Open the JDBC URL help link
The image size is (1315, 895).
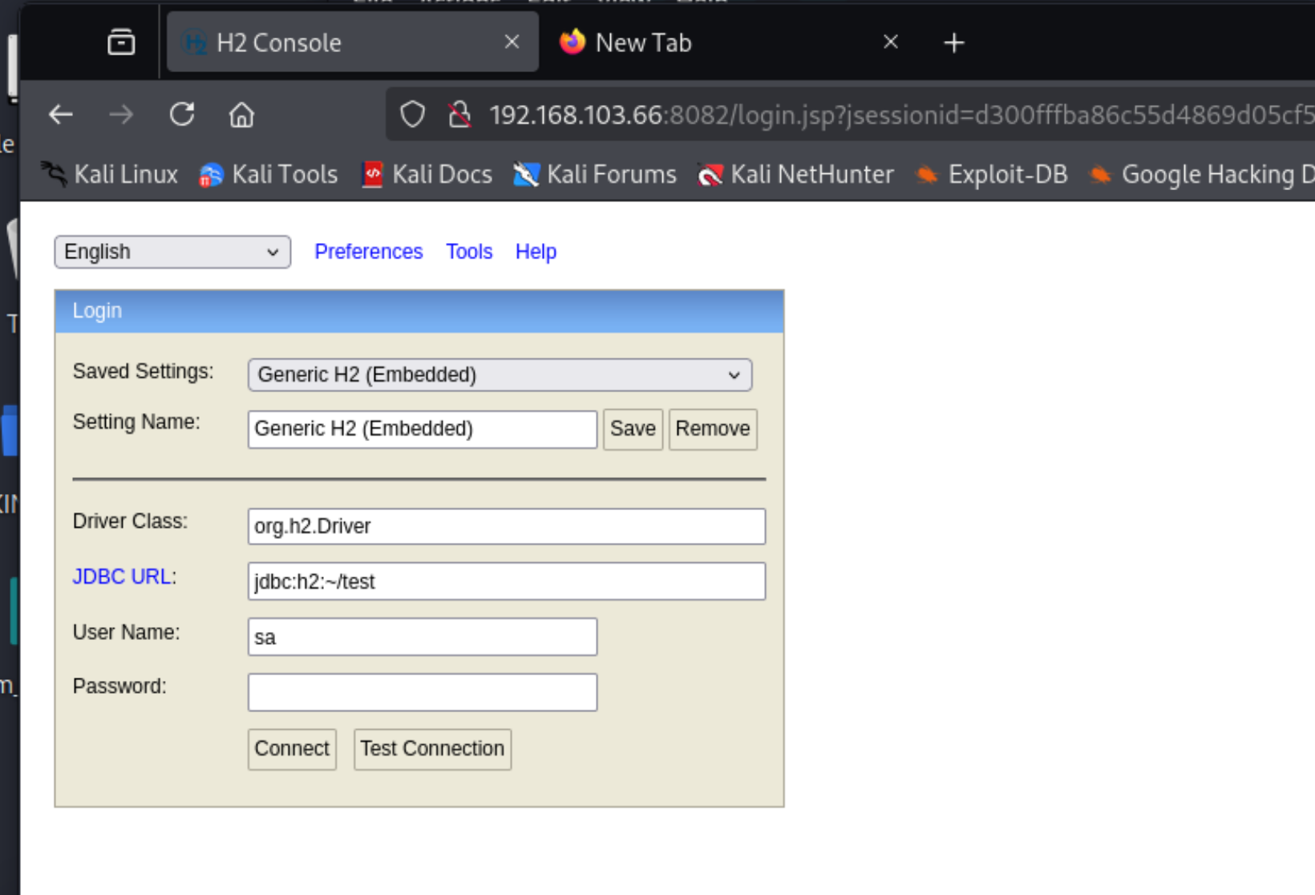pos(121,577)
